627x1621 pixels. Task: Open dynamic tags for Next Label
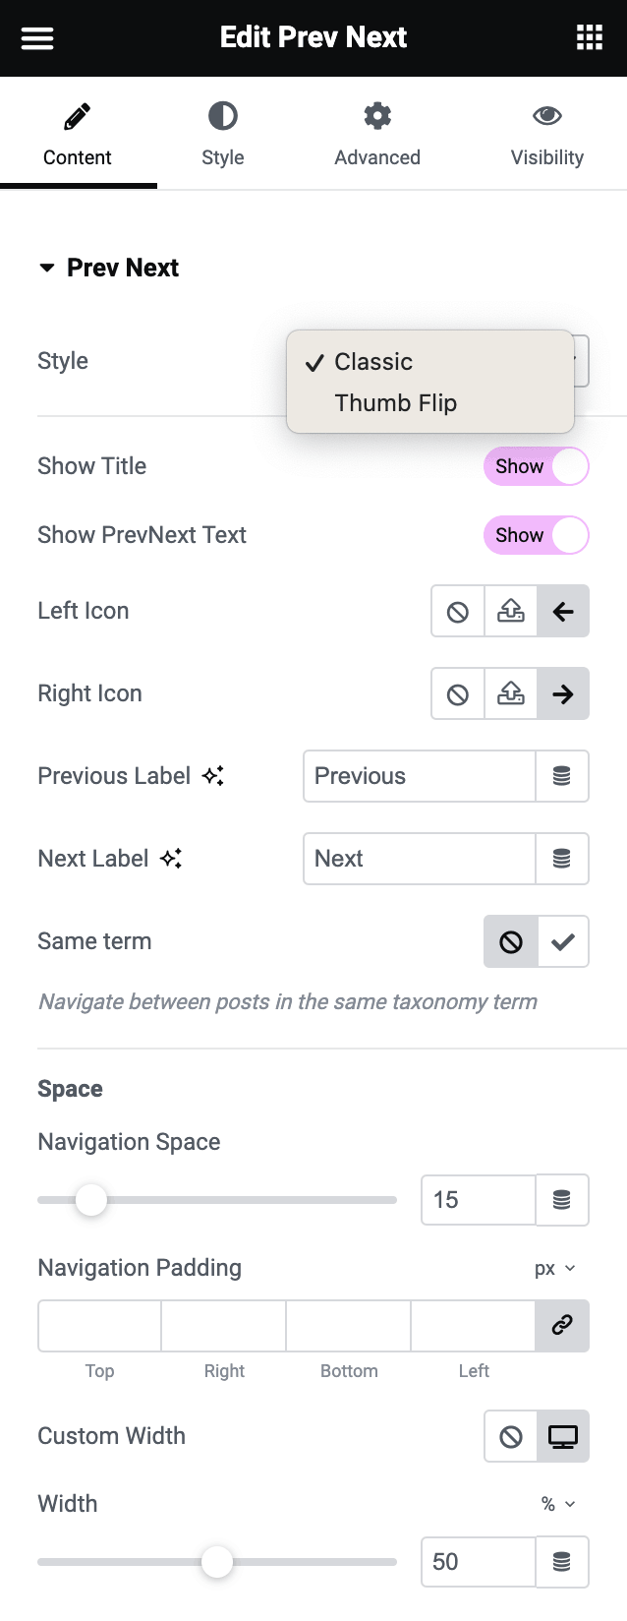(x=562, y=859)
